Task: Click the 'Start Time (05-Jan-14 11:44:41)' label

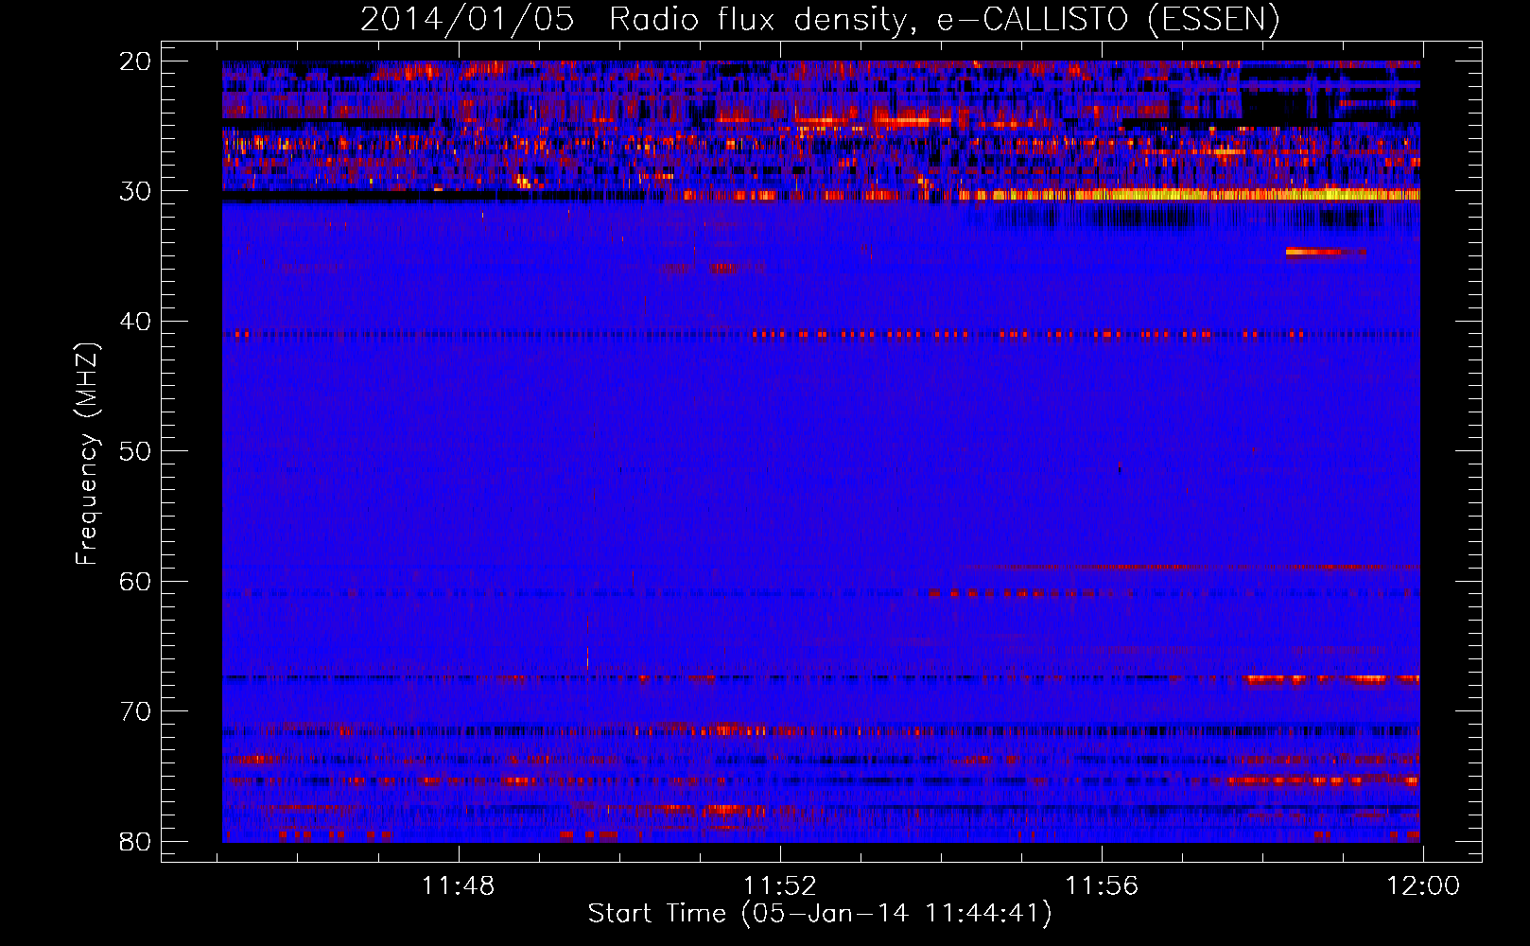Action: [820, 914]
